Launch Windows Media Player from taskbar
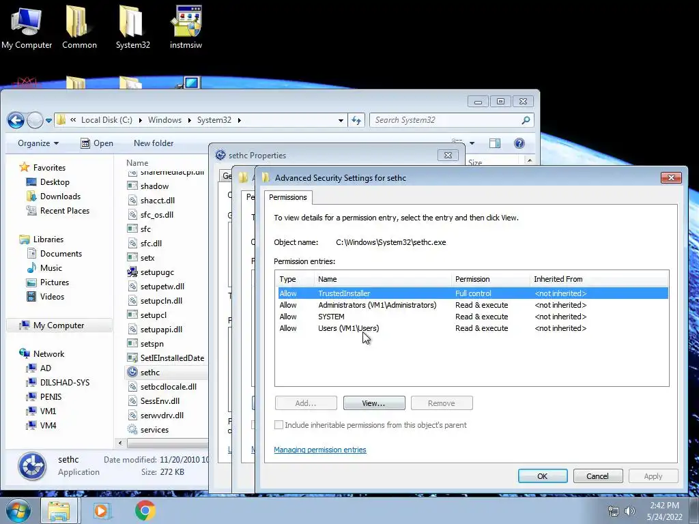The width and height of the screenshot is (699, 524). coord(102,511)
